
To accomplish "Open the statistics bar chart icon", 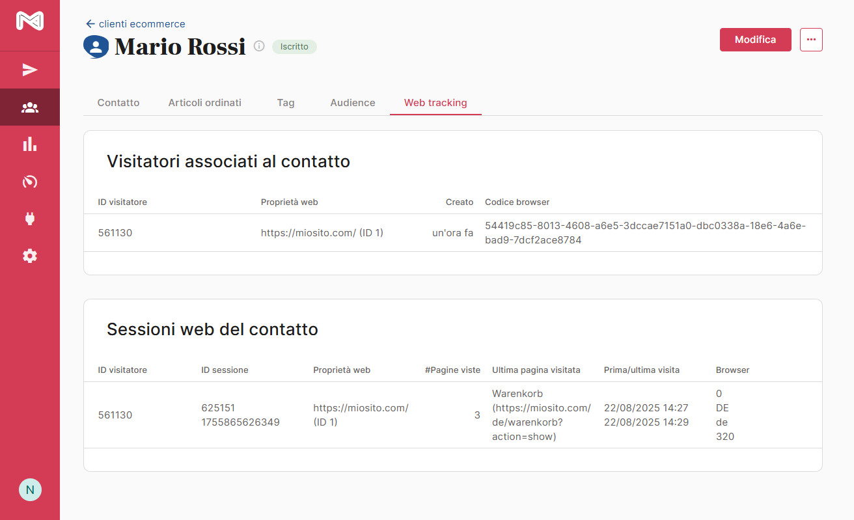I will point(30,144).
